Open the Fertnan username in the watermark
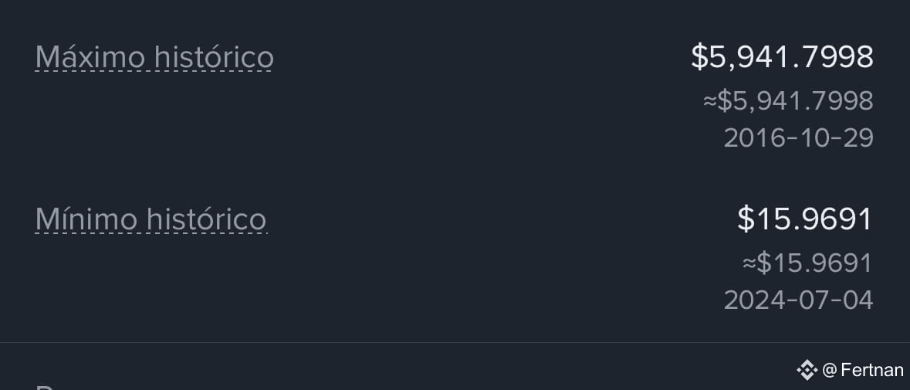 [872, 370]
